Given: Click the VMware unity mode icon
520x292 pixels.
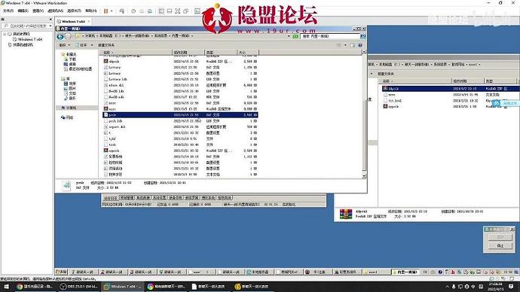Looking at the screenshot, I should 185,11.
